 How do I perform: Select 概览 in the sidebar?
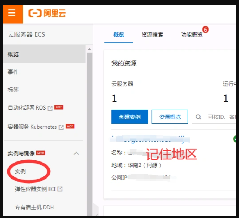tap(45, 54)
